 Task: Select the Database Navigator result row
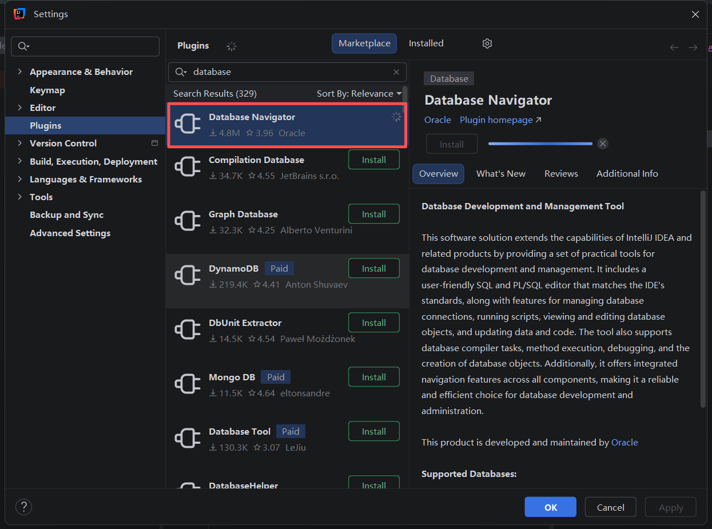tap(287, 125)
